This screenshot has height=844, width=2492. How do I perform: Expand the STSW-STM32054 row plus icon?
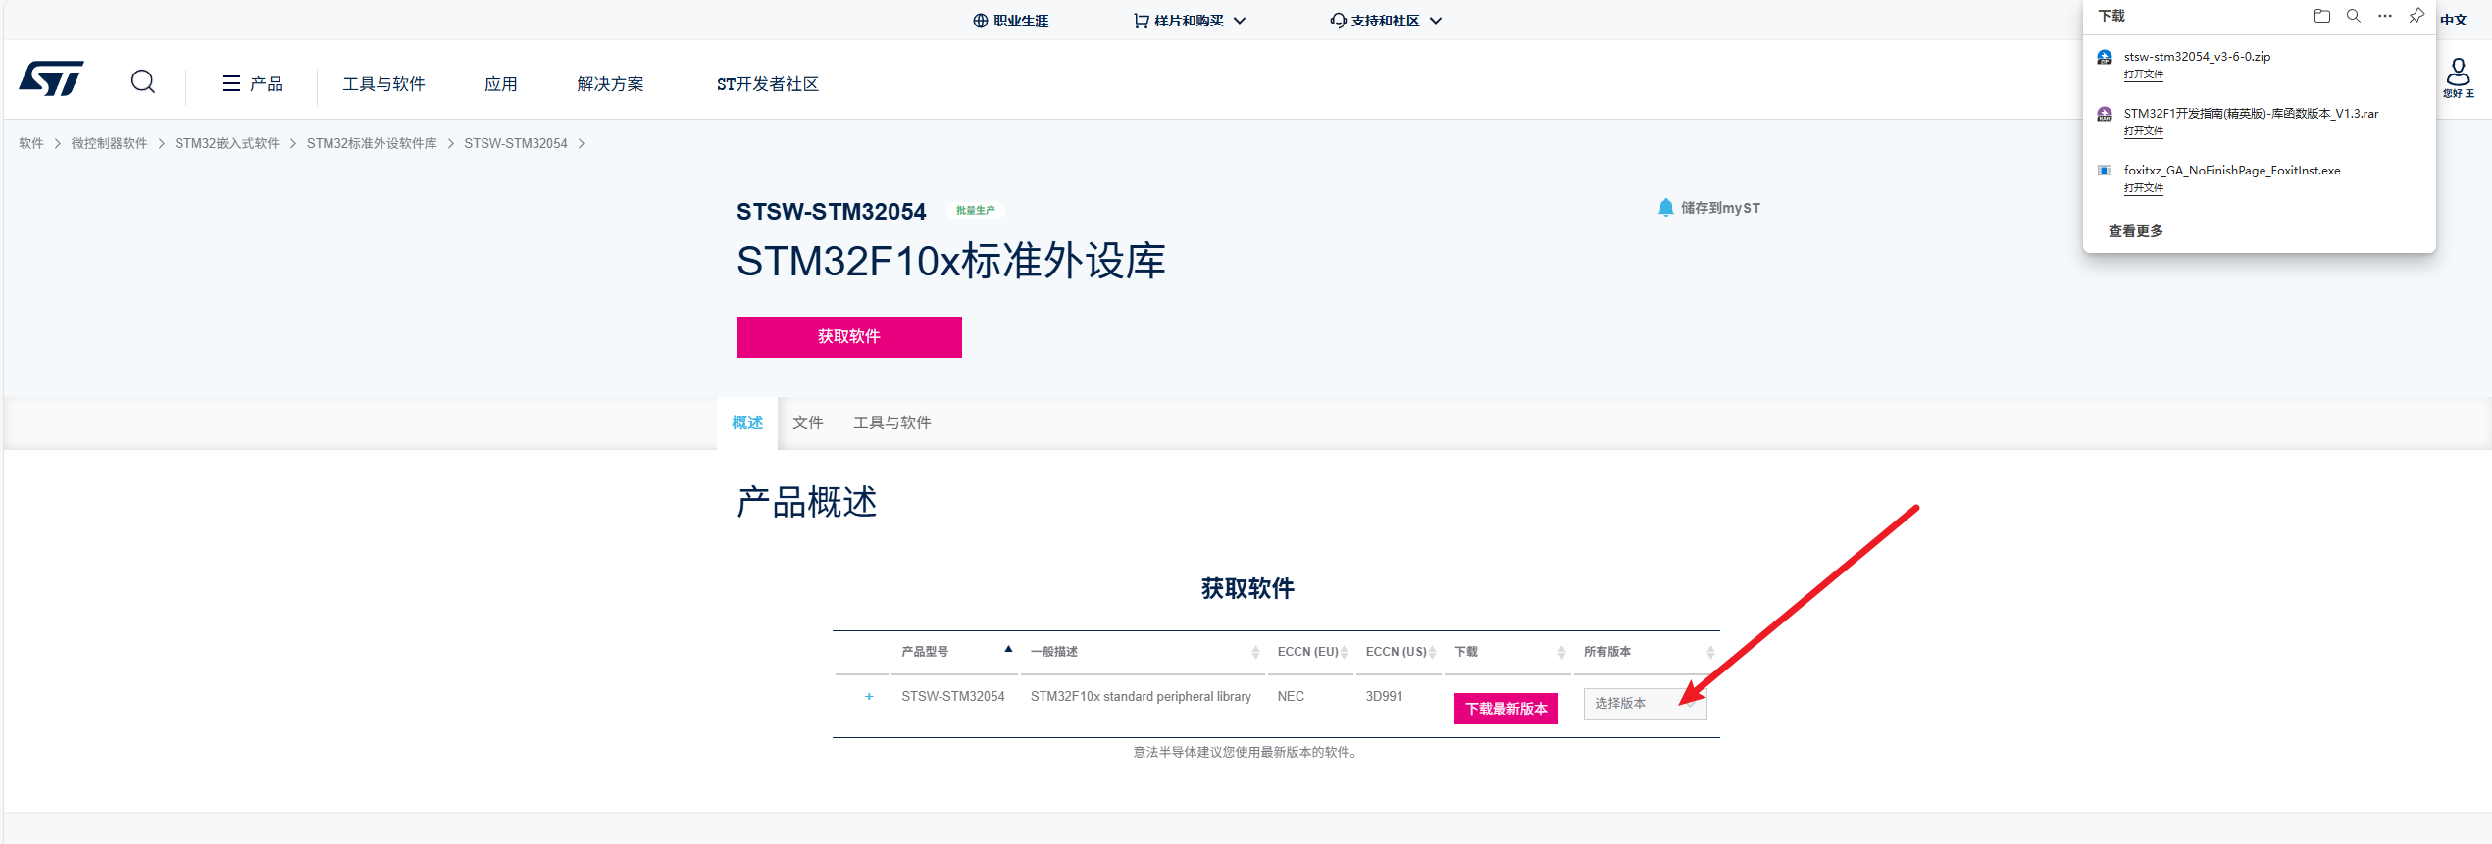[869, 697]
